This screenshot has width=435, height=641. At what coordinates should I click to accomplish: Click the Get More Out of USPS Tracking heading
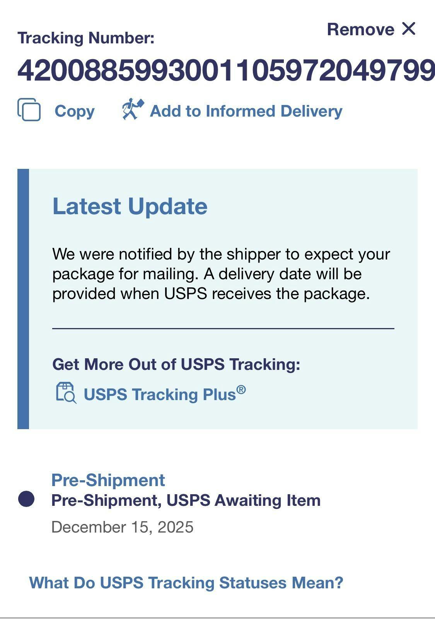(x=176, y=364)
